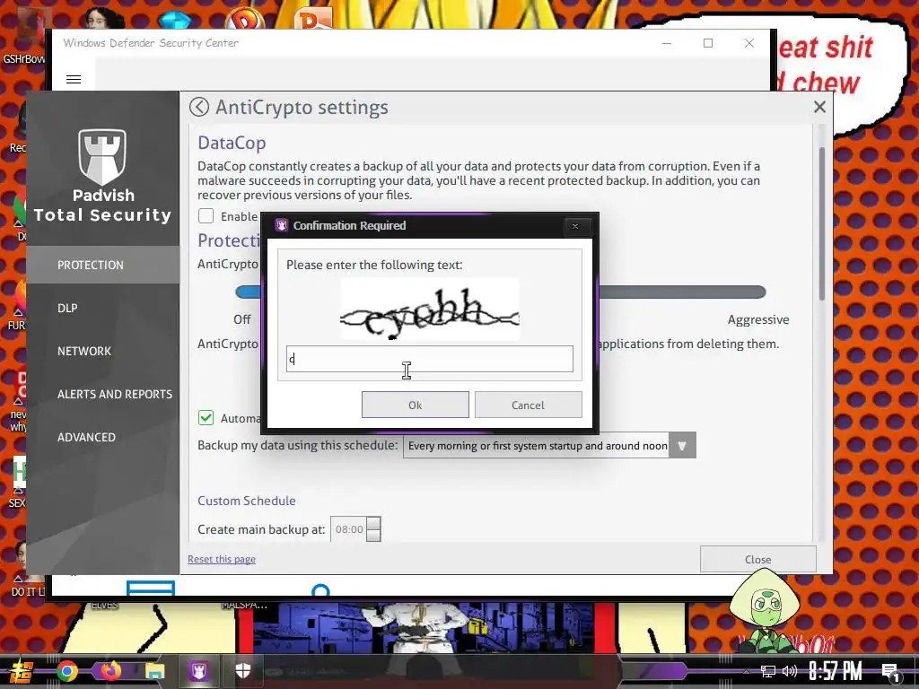Click the captcha text input field
Screen dimensions: 919x689
(x=430, y=359)
